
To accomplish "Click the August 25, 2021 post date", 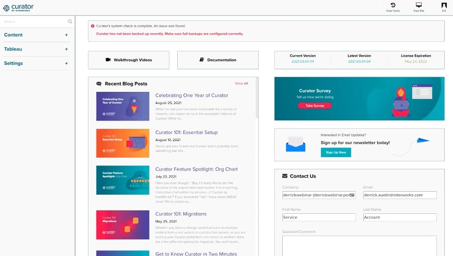I will [x=168, y=103].
